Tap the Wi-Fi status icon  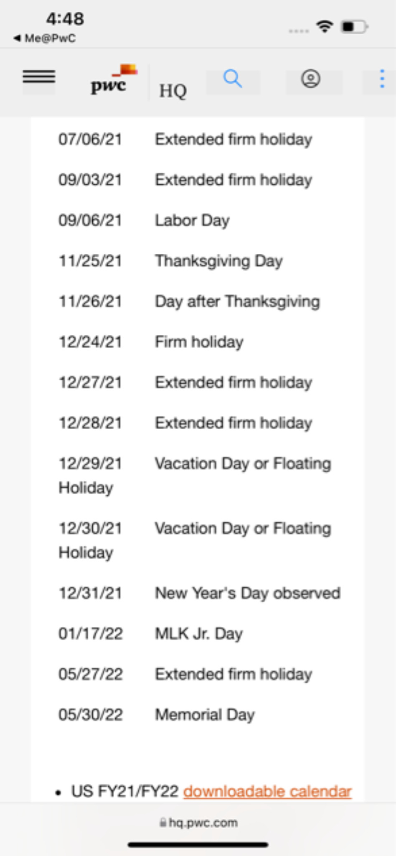pyautogui.click(x=325, y=27)
